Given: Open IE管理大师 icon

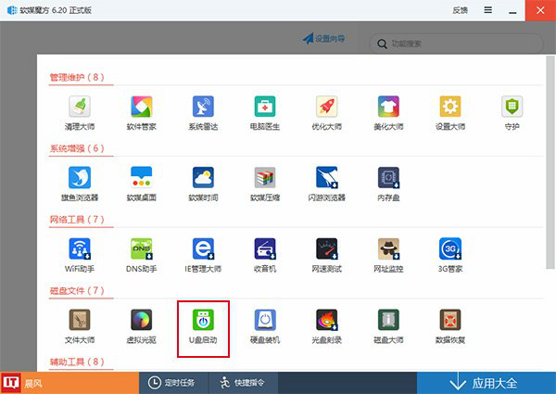Looking at the screenshot, I should (x=203, y=248).
